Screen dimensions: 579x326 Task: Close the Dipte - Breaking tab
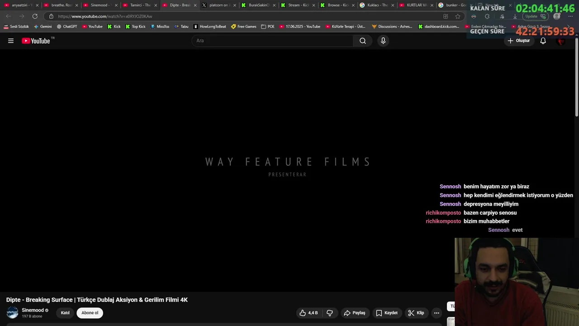point(195,5)
